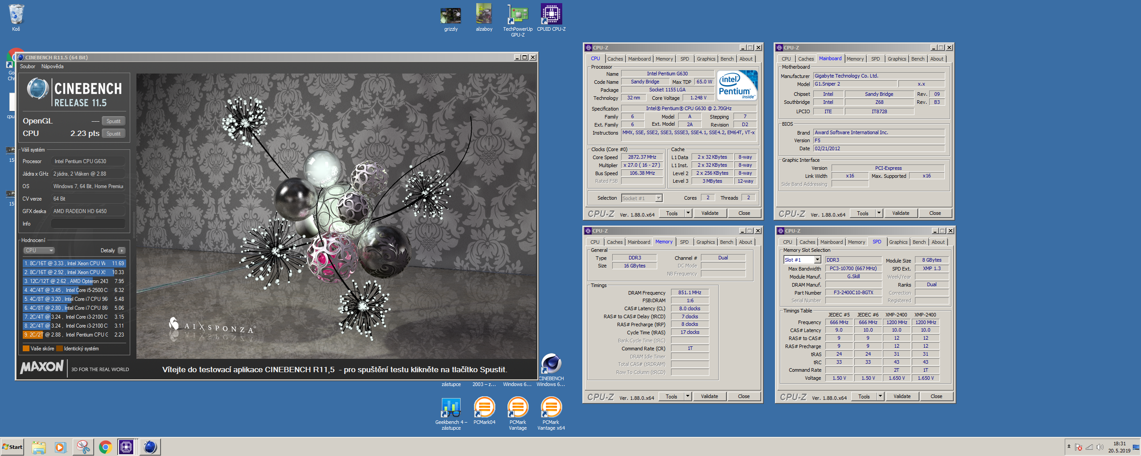Click the Cinebench window title icon
This screenshot has height=456, width=1141.
[x=21, y=58]
